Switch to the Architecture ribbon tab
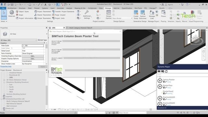Image resolution: width=208 pixels, height=117 pixels. [x=12, y=8]
